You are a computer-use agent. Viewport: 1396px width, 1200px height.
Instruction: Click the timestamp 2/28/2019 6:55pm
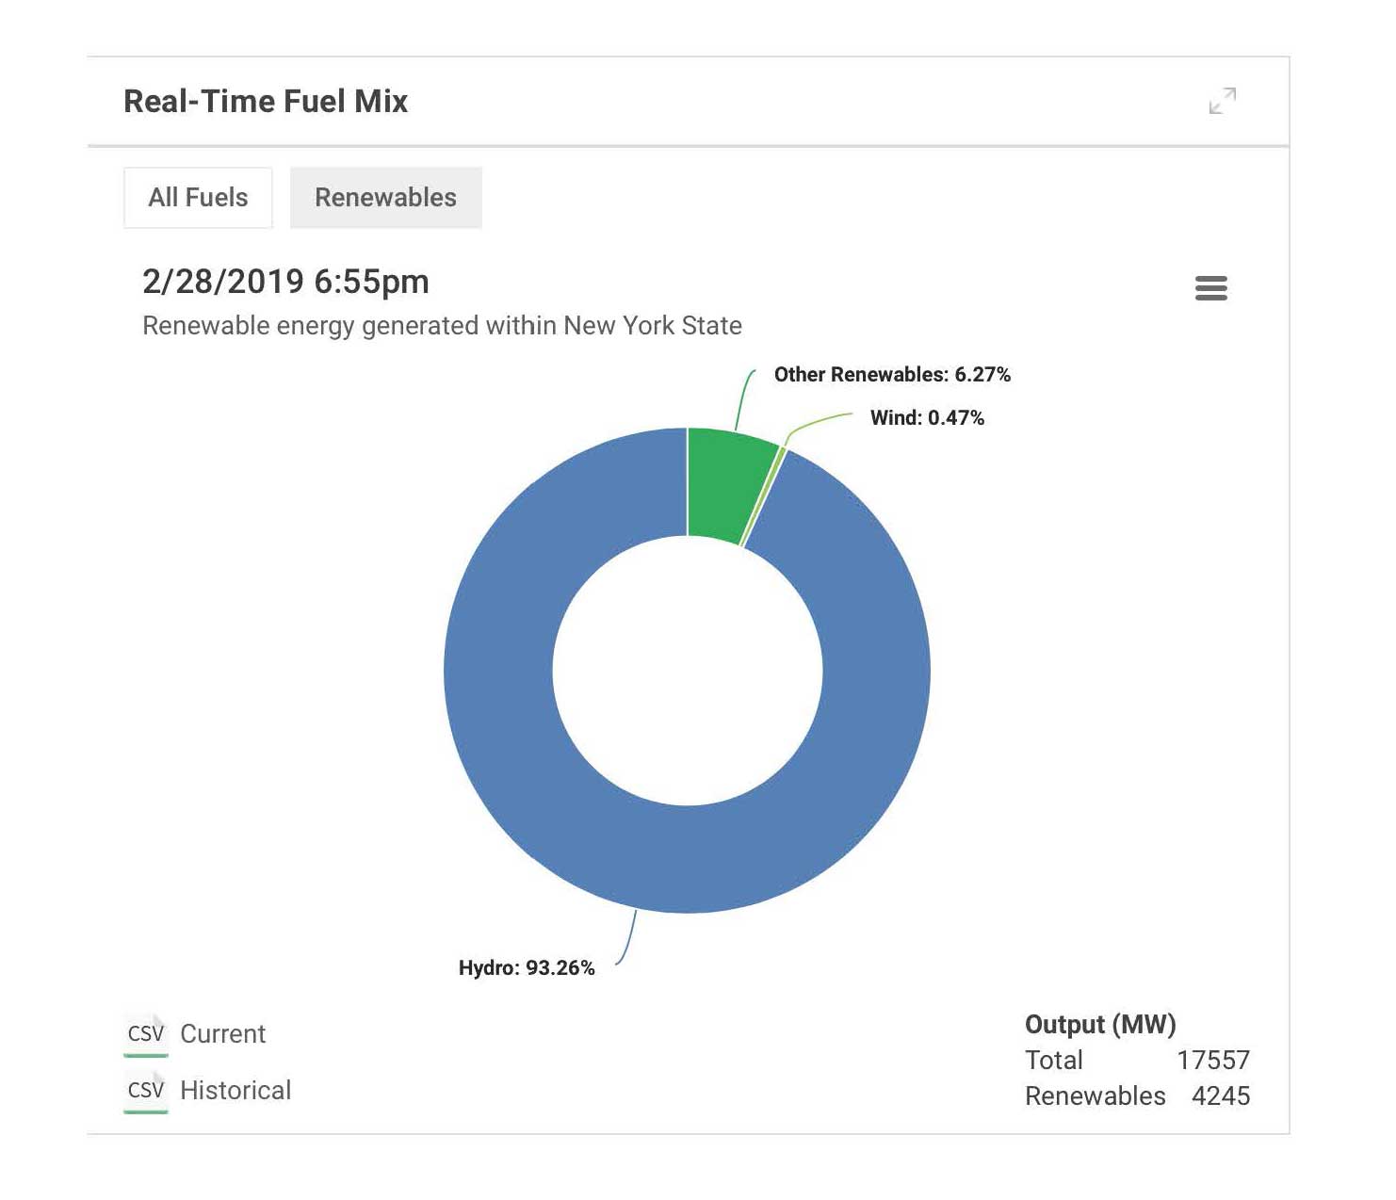click(285, 282)
